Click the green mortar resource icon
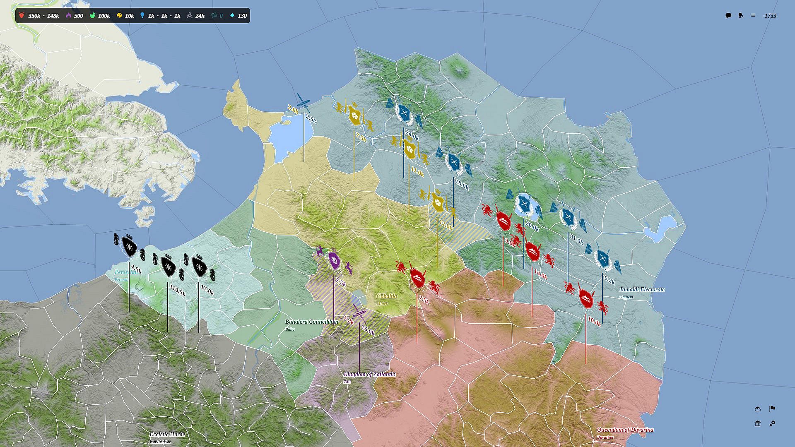 click(93, 16)
